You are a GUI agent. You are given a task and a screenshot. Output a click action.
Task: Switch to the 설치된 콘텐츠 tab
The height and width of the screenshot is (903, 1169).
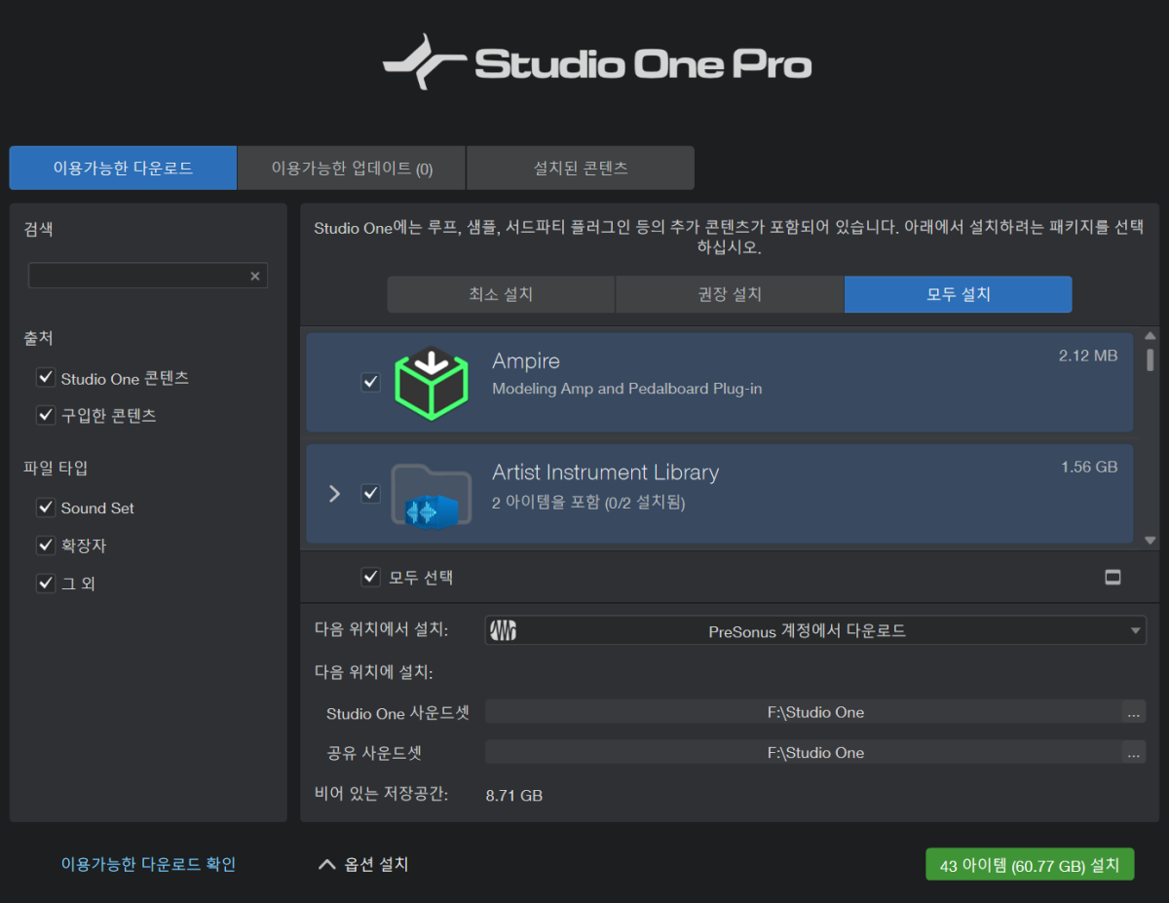[581, 168]
